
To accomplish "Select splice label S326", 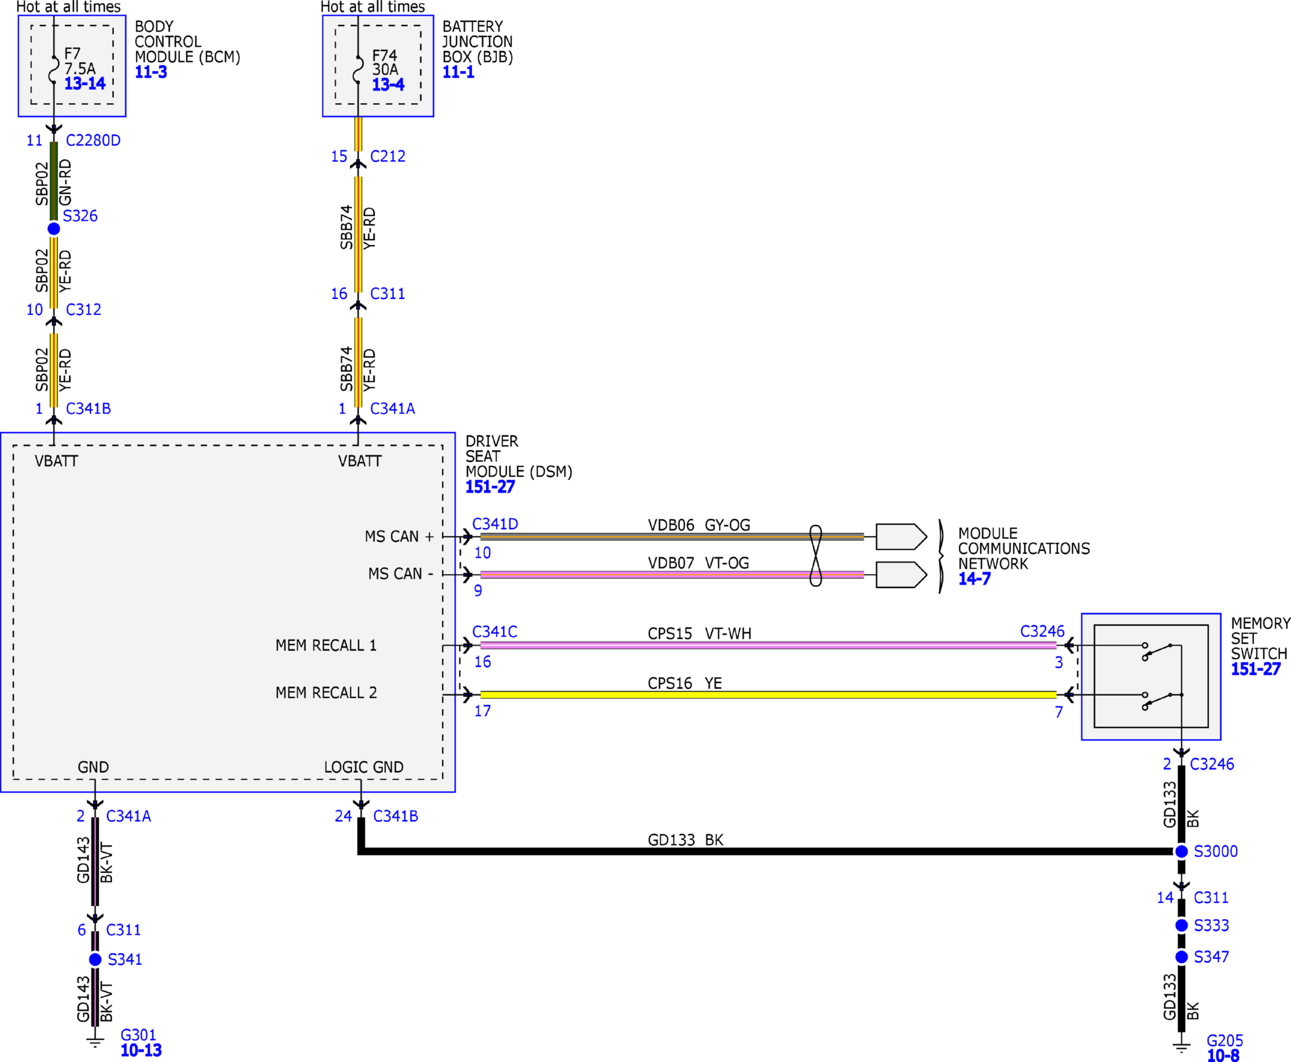I will click(x=80, y=216).
